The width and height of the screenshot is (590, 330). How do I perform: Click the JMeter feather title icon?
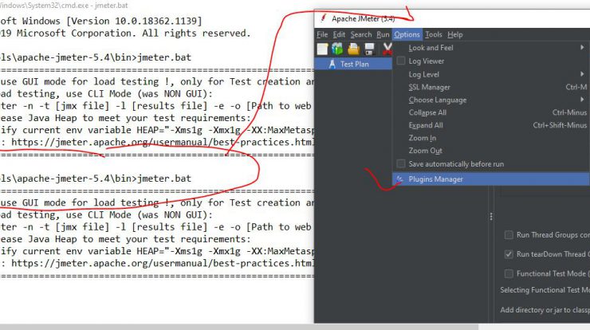323,18
